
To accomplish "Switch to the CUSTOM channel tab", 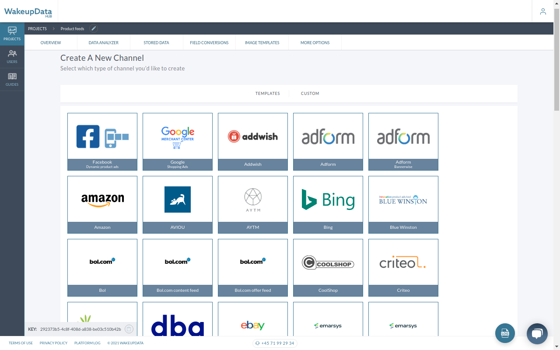I will 310,93.
